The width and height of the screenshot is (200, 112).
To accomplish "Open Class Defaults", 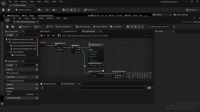I will pos(100,27).
